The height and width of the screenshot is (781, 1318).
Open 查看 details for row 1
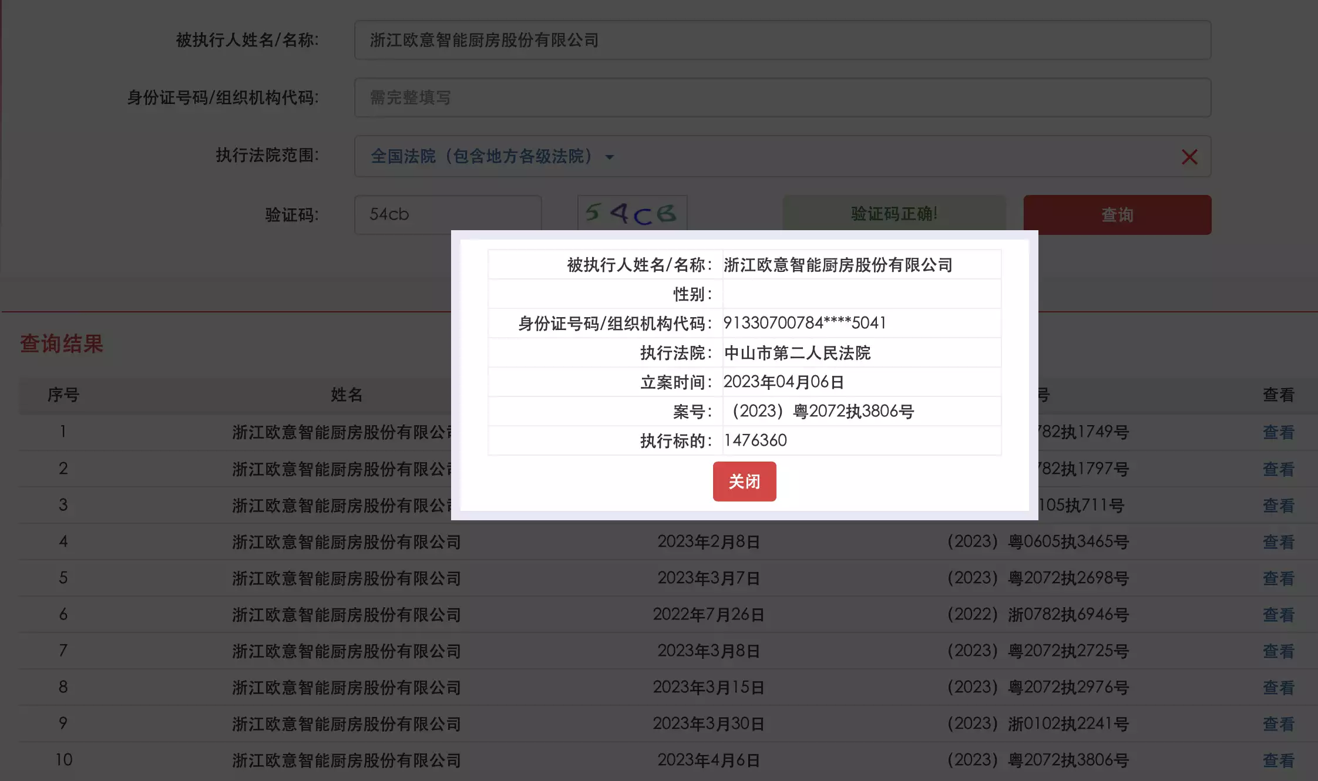coord(1278,432)
